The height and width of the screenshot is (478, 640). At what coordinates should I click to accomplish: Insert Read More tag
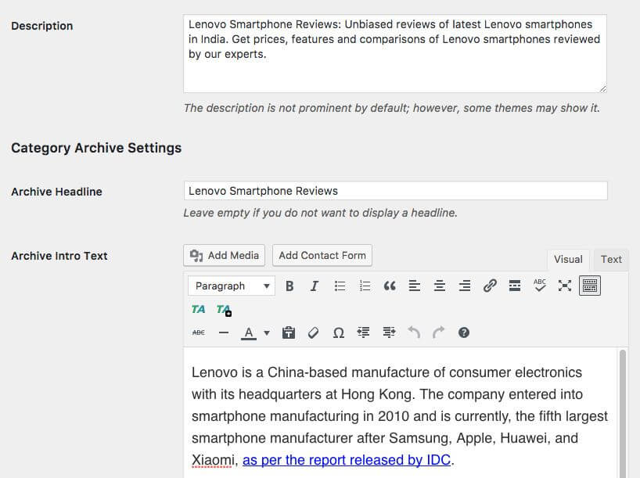point(515,286)
